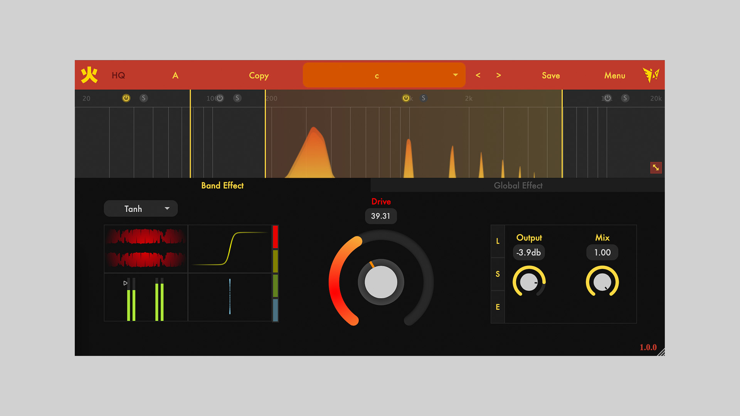Click the Output value -3.9db

click(x=529, y=252)
